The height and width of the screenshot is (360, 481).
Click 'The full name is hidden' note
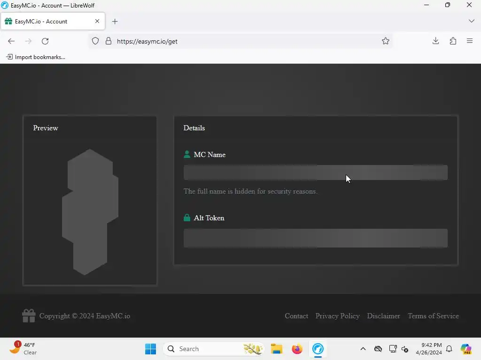click(250, 191)
